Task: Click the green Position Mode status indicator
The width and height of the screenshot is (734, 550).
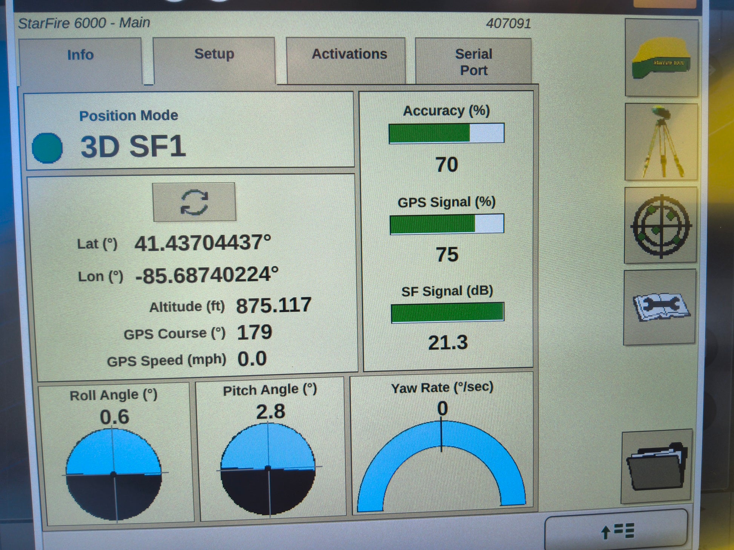Action: (x=48, y=148)
